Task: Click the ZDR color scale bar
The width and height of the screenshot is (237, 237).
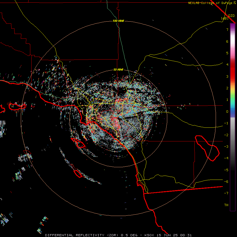Action: (x=233, y=117)
